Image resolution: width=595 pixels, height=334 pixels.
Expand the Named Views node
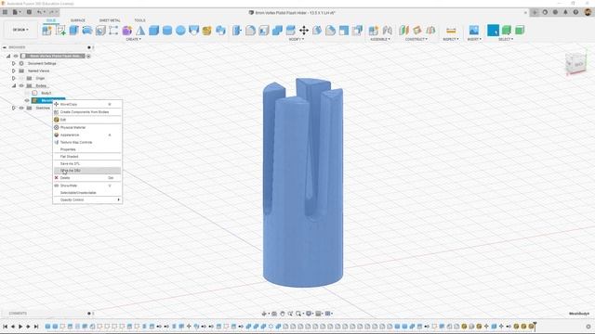click(14, 71)
